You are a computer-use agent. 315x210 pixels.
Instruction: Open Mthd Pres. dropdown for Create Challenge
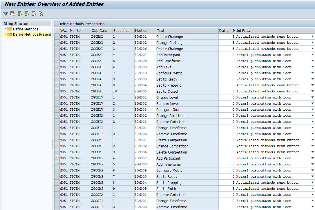312,37
